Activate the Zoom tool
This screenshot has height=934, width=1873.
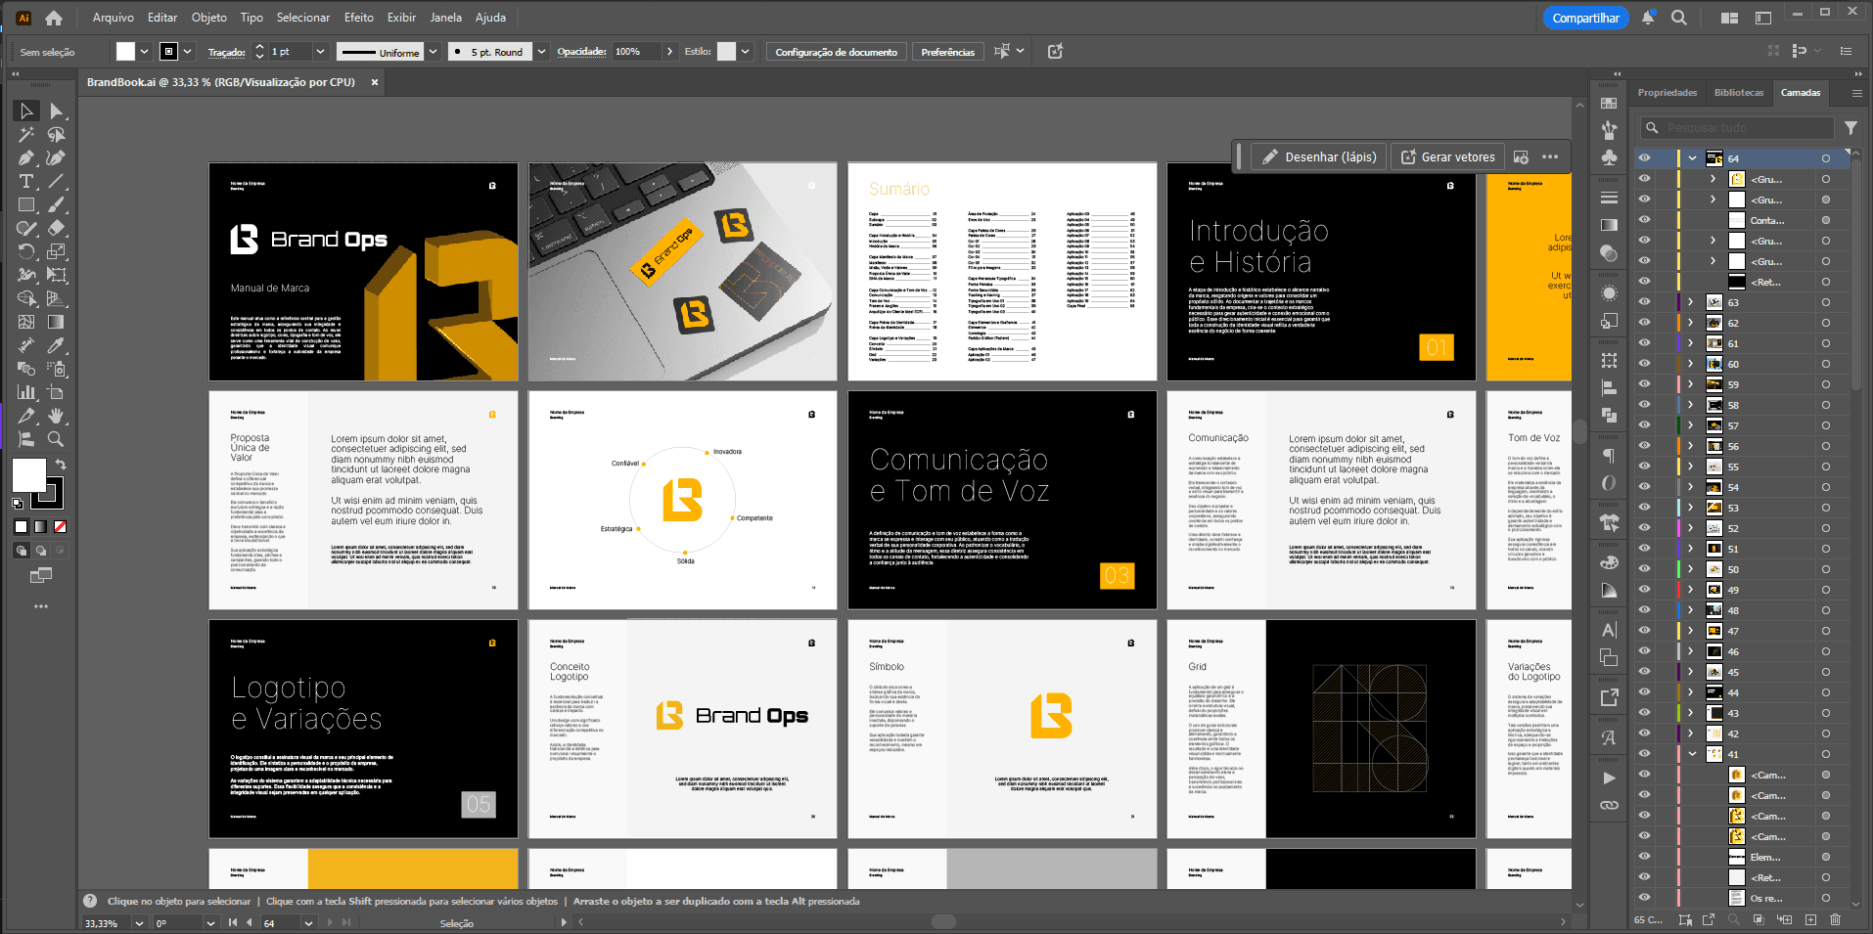tap(57, 438)
